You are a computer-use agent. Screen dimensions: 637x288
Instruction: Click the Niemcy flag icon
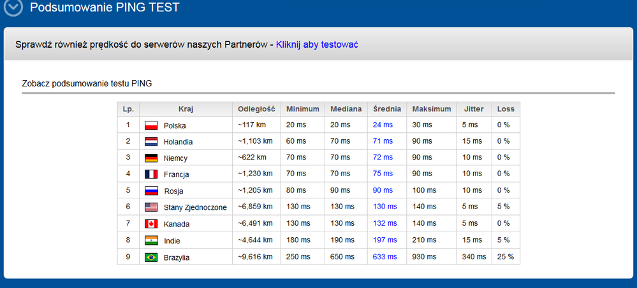click(151, 158)
